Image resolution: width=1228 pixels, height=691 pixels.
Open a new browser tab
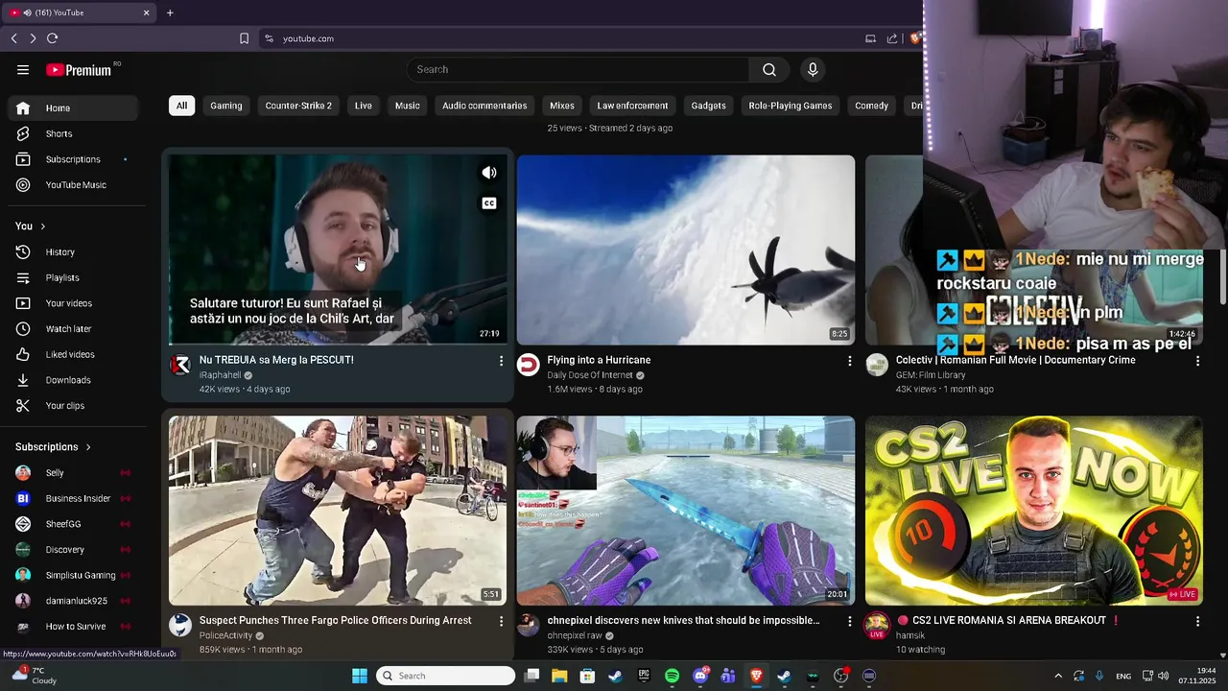tap(170, 12)
